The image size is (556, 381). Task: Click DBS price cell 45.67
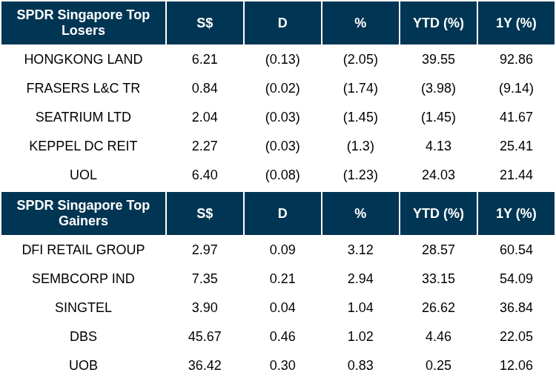(x=205, y=337)
